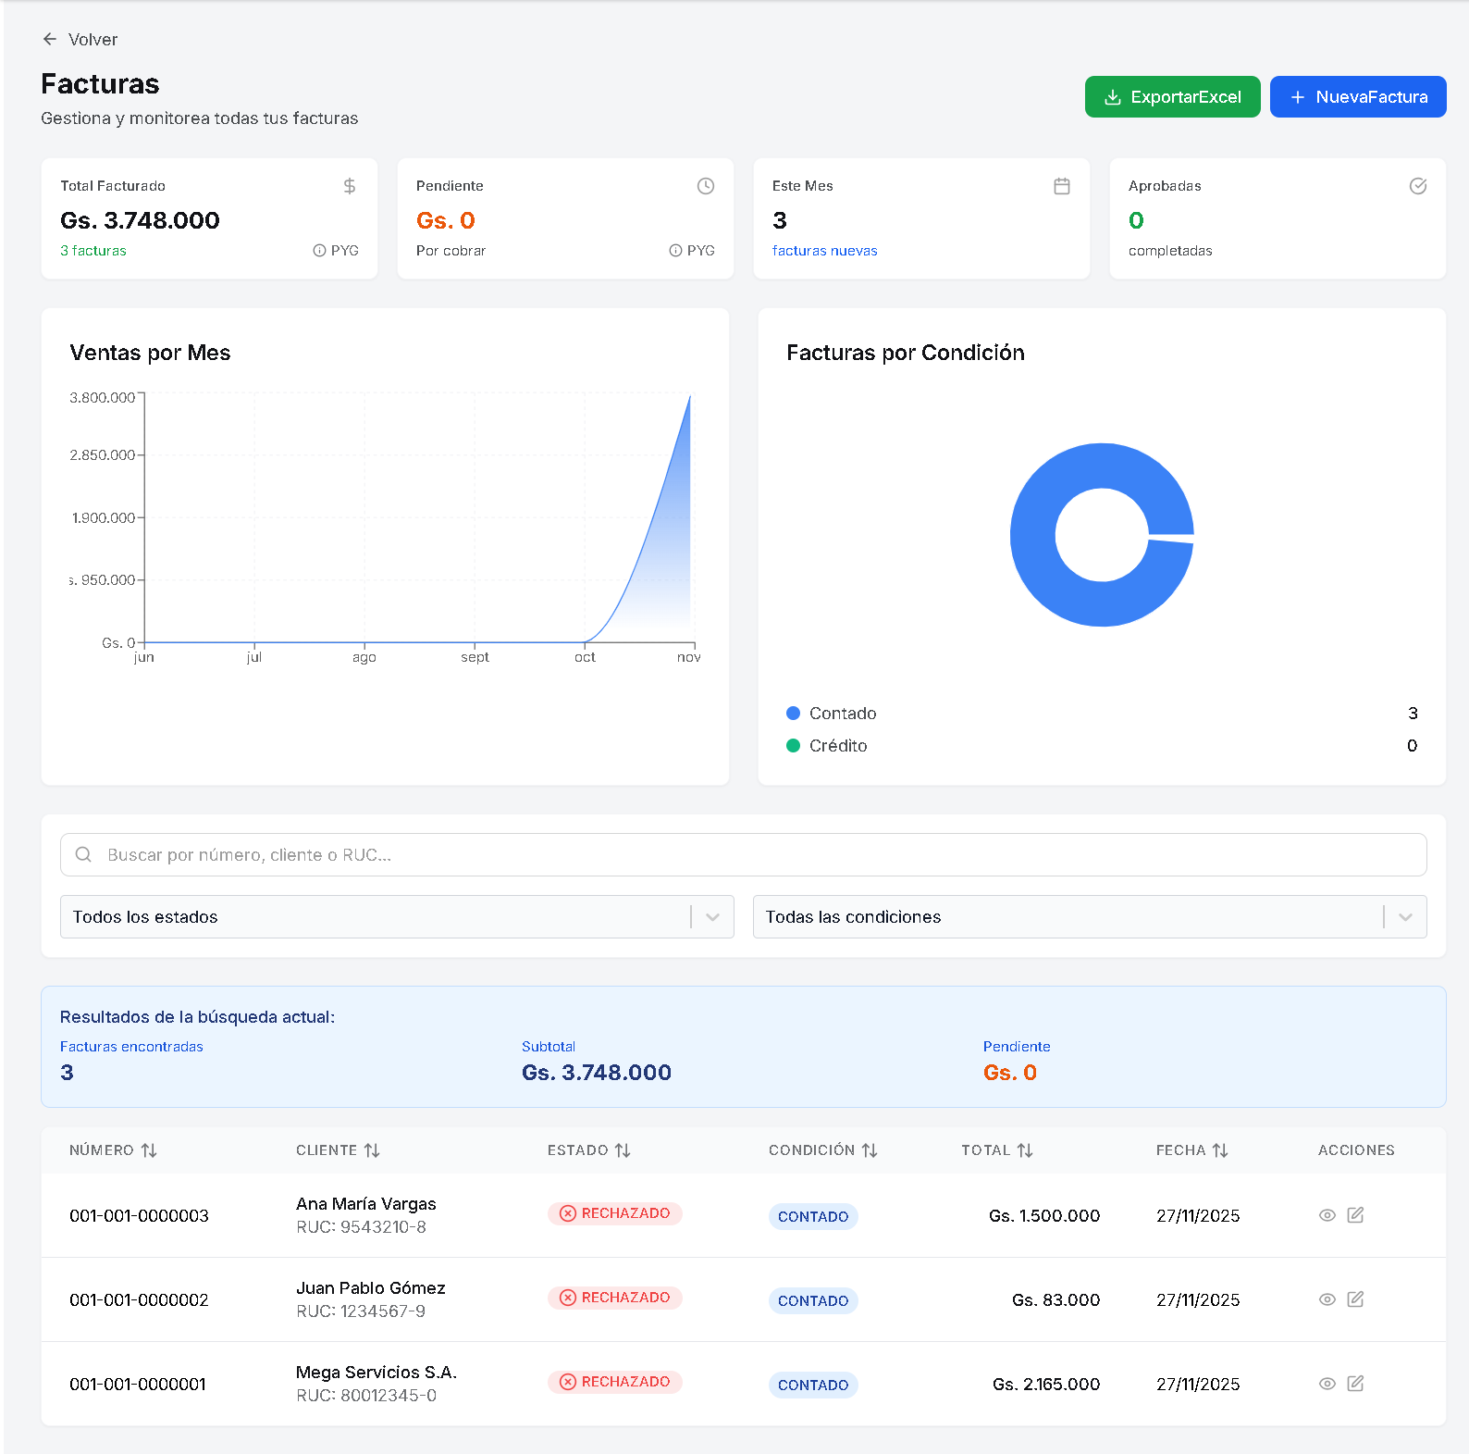The height and width of the screenshot is (1454, 1469).
Task: View Juan Pablo Gómez invoice via eye icon
Action: point(1327,1299)
